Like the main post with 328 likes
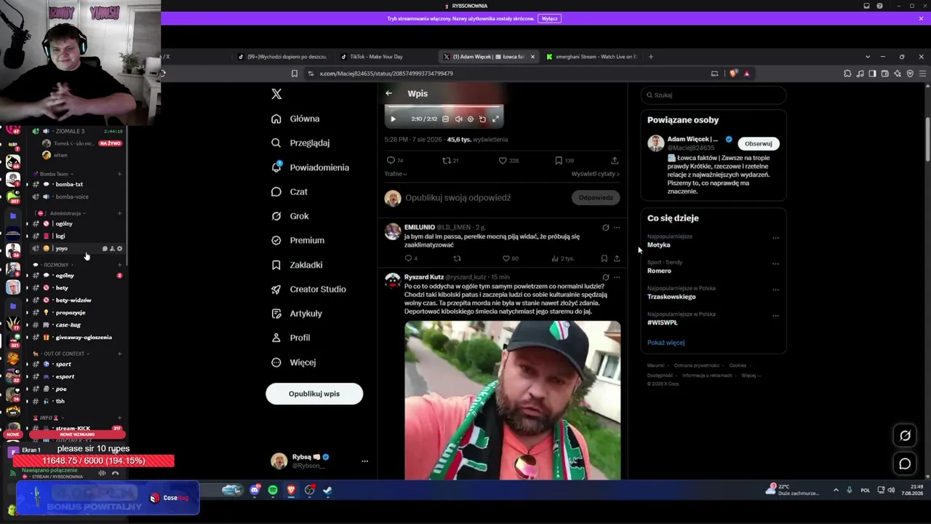 [508, 160]
